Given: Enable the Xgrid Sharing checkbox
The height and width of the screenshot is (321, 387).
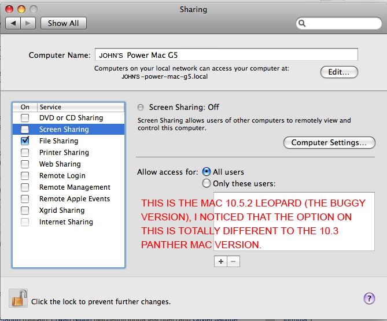Looking at the screenshot, I should 25,211.
